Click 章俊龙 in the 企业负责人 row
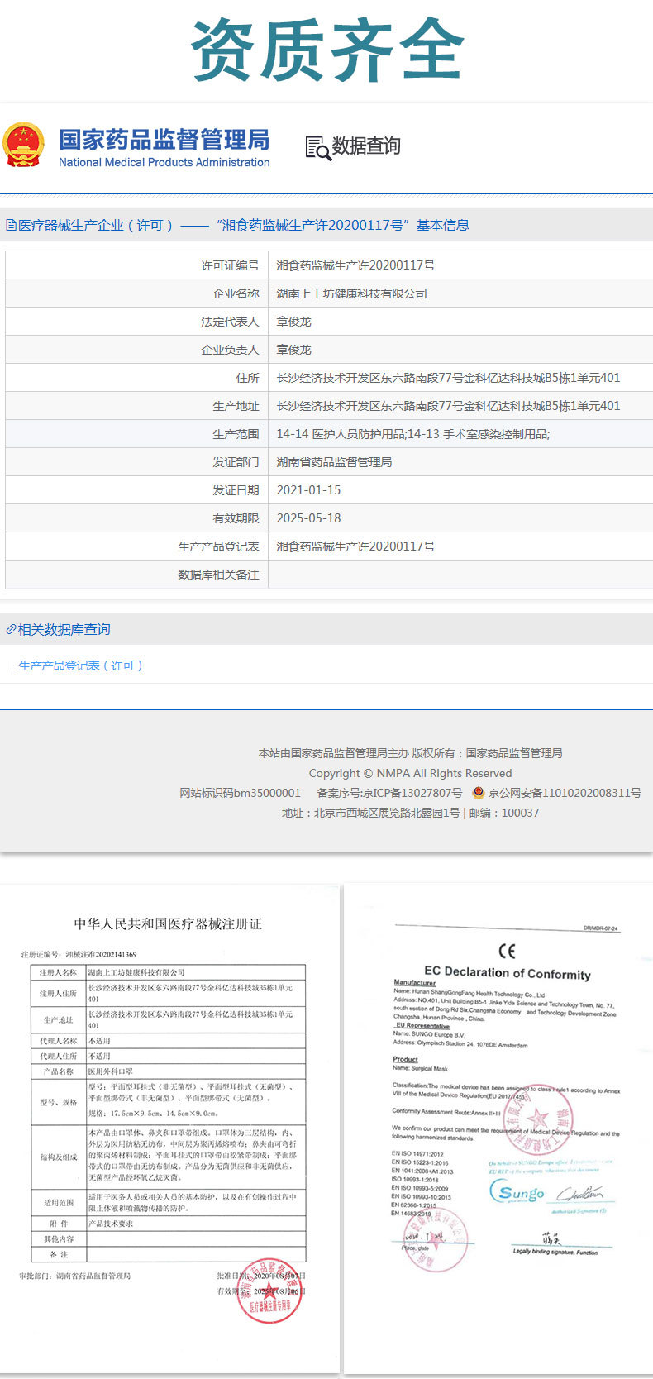 [293, 350]
